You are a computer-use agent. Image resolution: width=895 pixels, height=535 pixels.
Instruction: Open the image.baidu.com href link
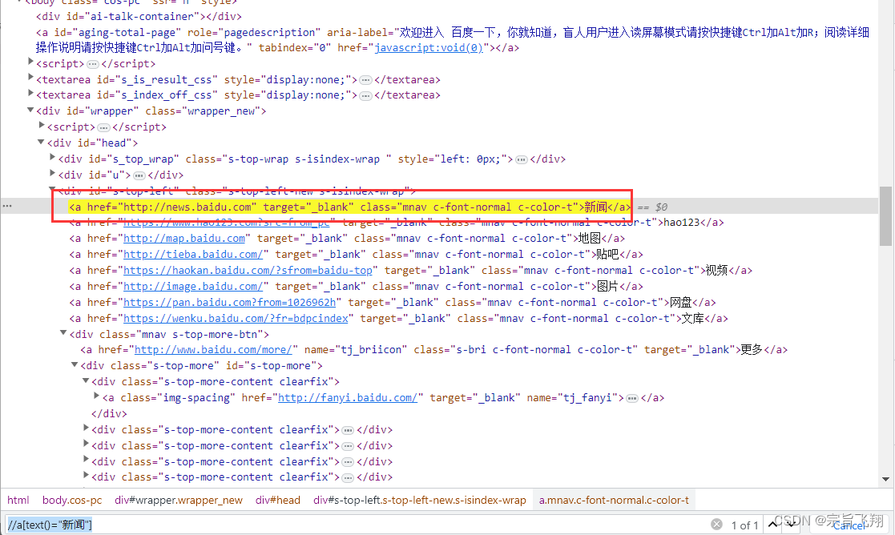point(193,287)
